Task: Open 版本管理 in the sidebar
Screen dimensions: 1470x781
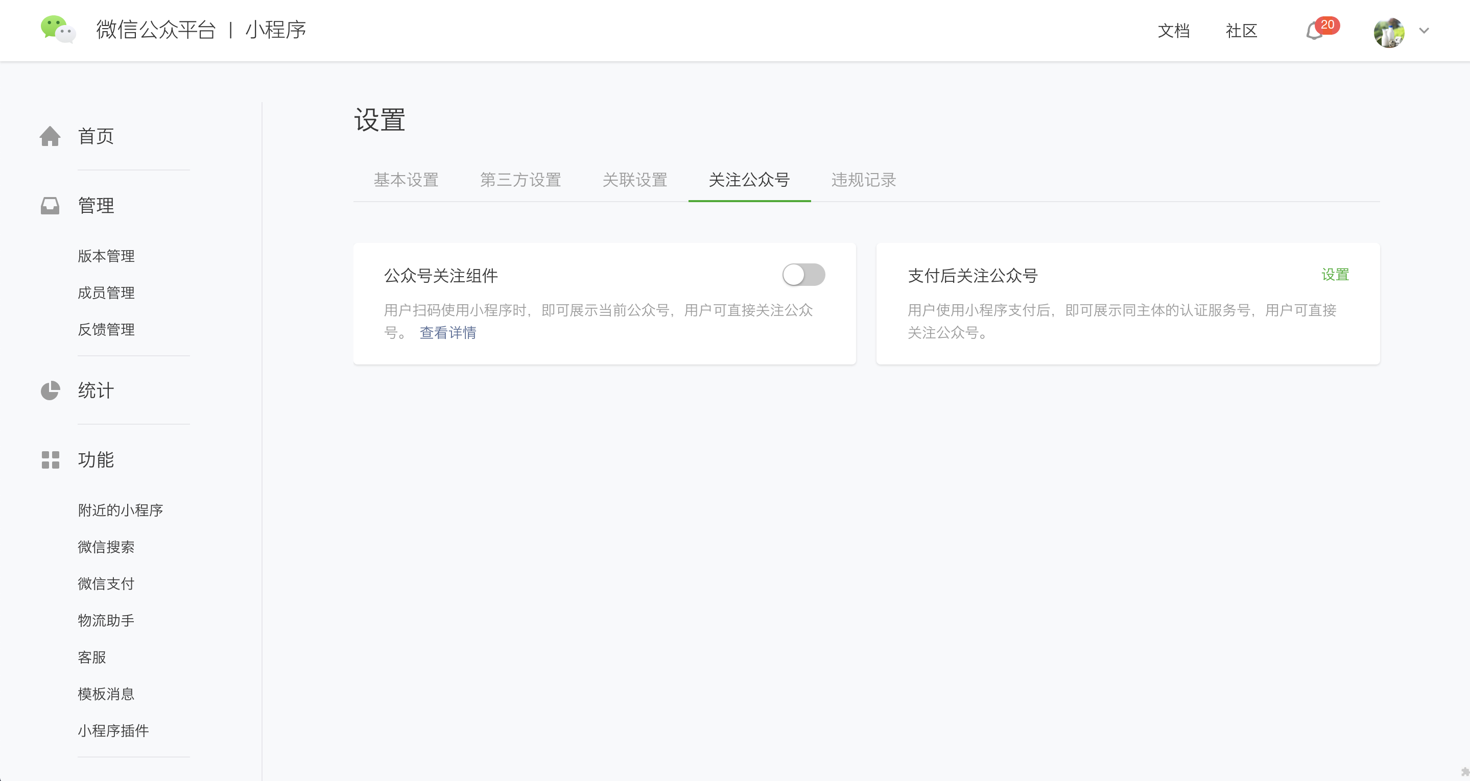Action: click(x=106, y=256)
